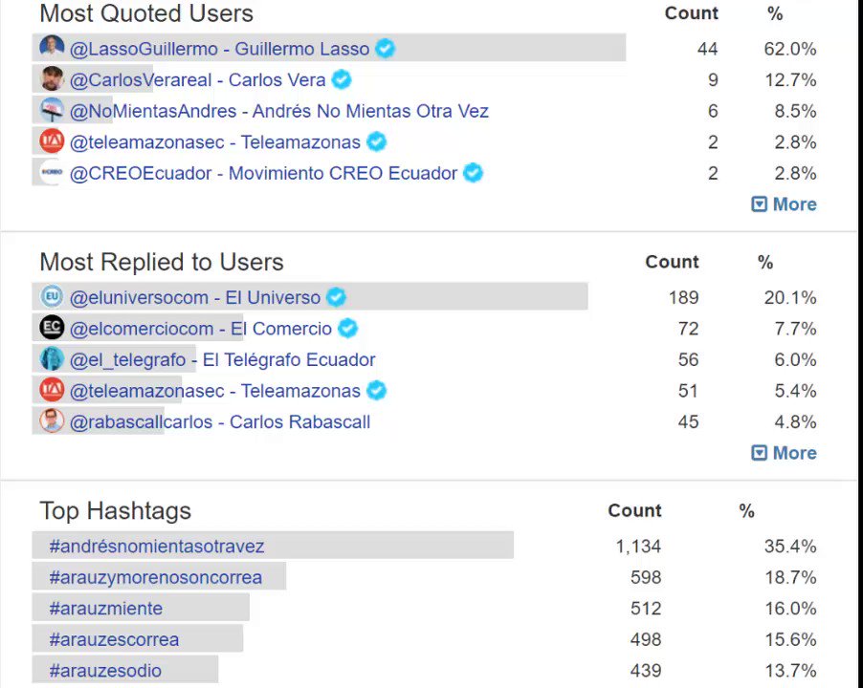
Task: Click count 44 for Guillermo Lasso
Action: click(x=708, y=49)
